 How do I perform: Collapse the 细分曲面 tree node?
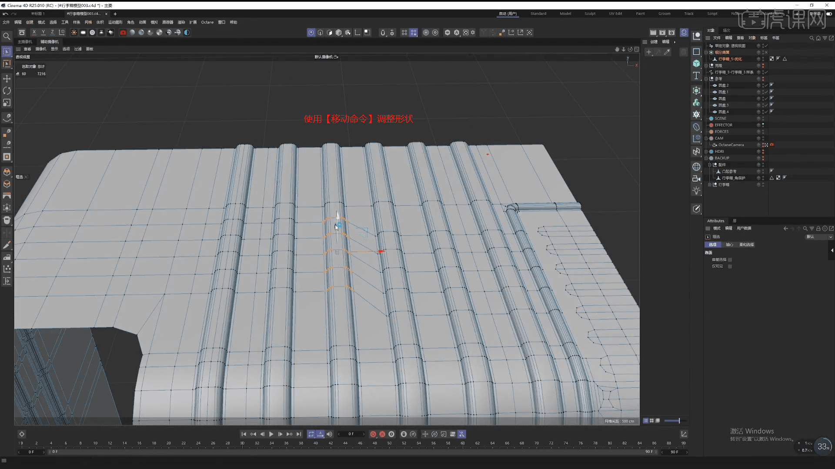(x=706, y=52)
